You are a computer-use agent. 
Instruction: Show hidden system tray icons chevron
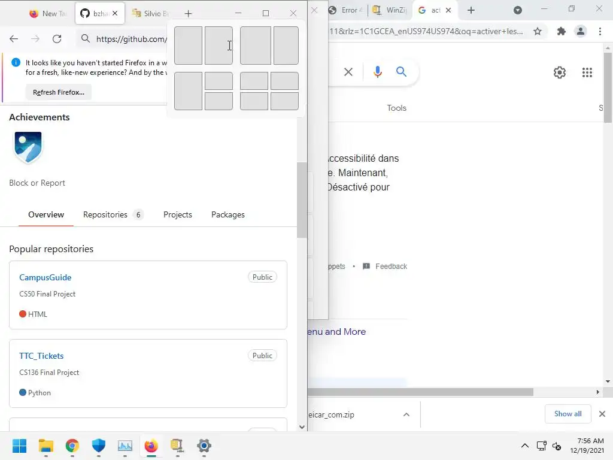click(x=525, y=446)
